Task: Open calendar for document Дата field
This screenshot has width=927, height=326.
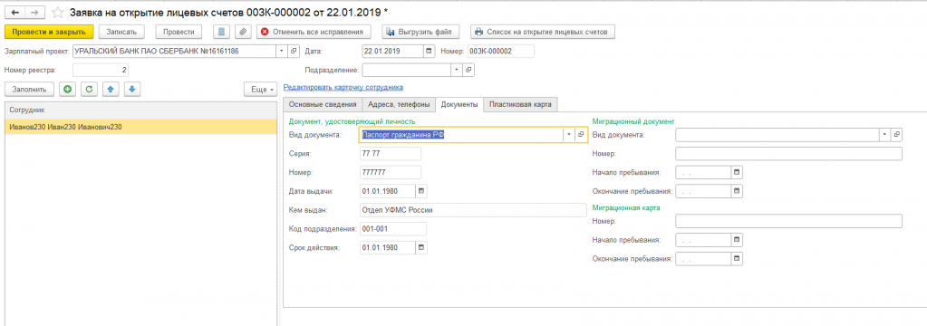Action: click(x=430, y=51)
